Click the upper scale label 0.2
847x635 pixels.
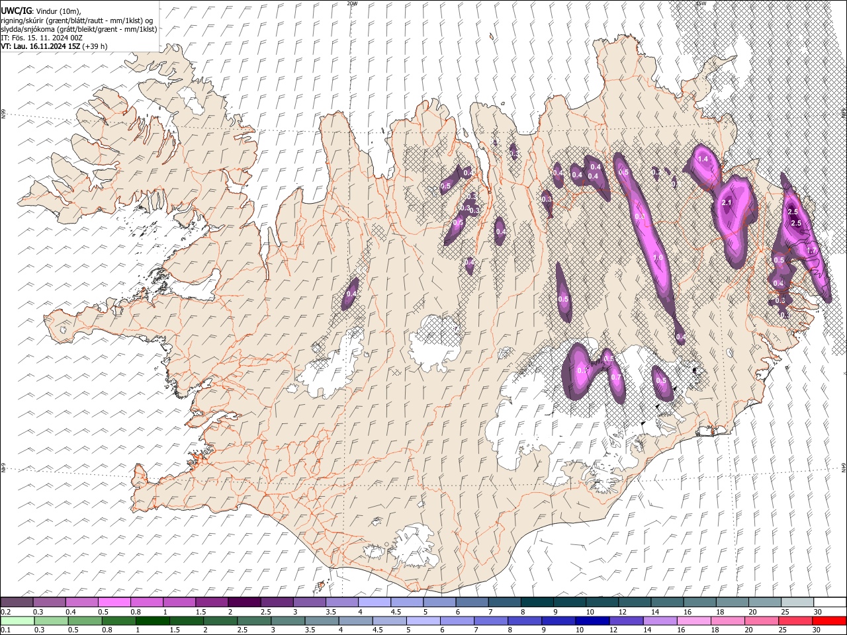[5, 612]
